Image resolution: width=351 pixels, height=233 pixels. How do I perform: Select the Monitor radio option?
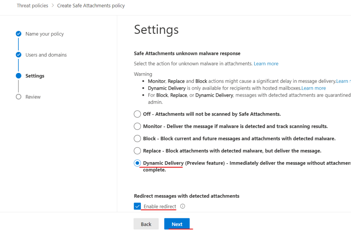tap(137, 126)
